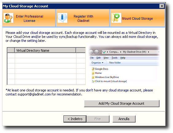Screen dimensions: 173x133
Task: Select the Mount Cloud Storage step
Action: click(137, 18)
